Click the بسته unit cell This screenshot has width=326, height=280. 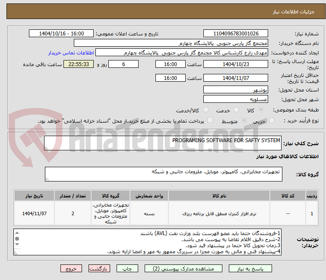149,213
